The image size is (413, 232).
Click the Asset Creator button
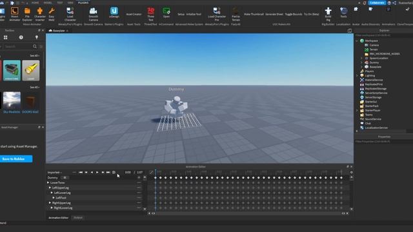pyautogui.click(x=134, y=14)
